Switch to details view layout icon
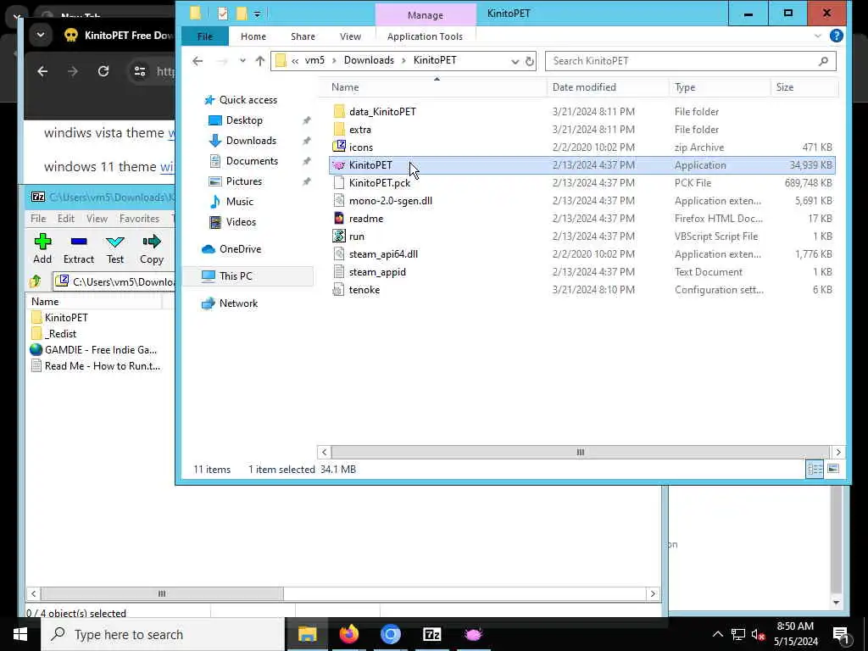This screenshot has height=651, width=868. 815,469
